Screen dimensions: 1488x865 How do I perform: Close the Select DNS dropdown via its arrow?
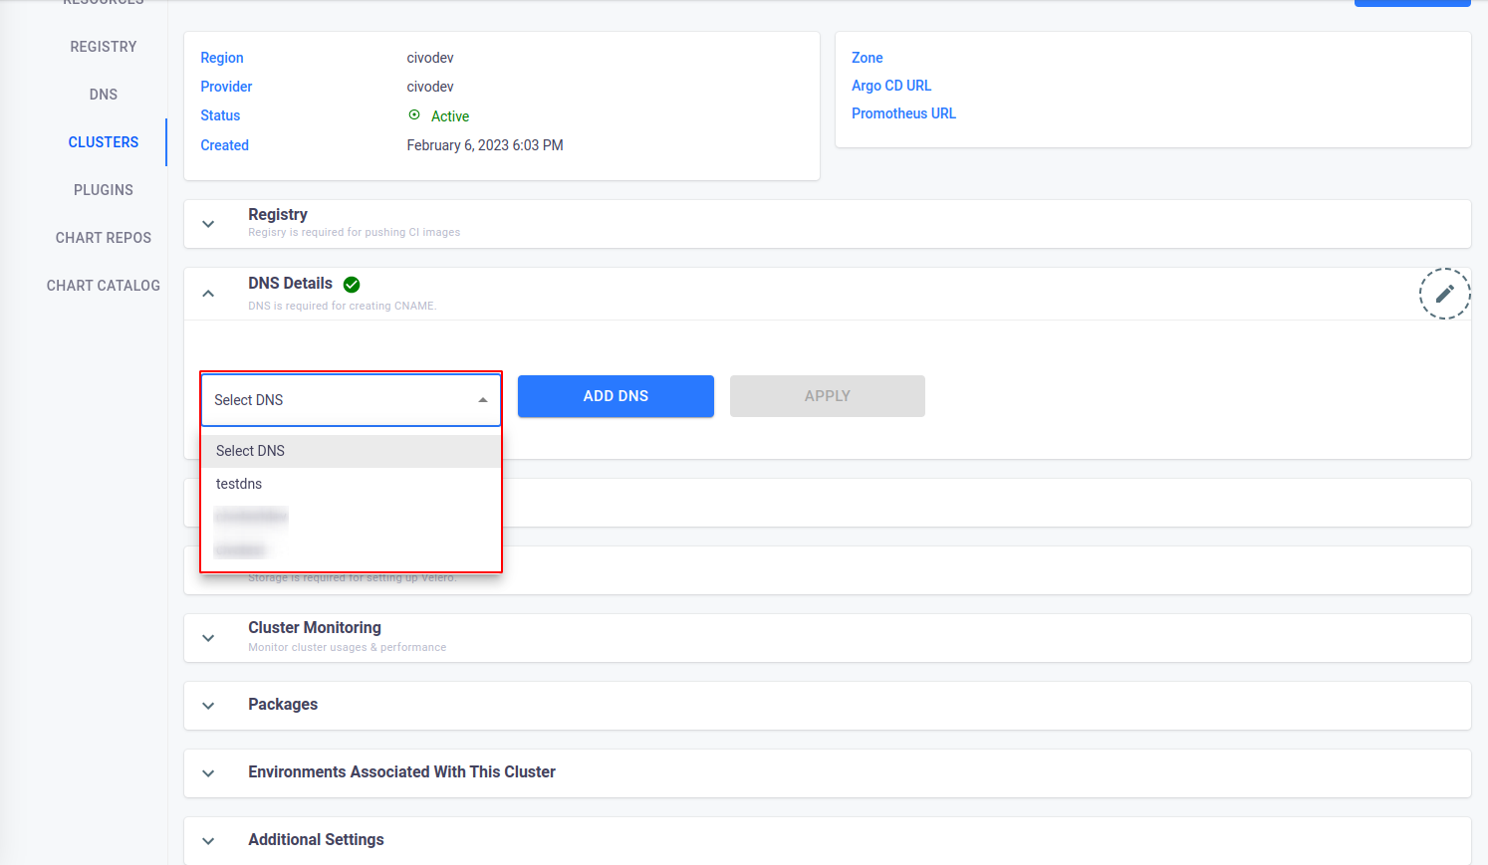[x=483, y=400]
